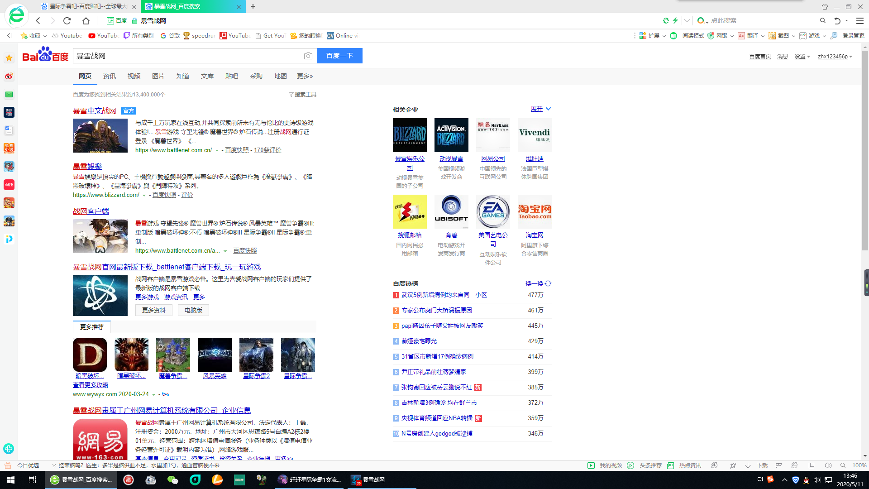Click the add sidebar app button
869x489 pixels.
click(x=9, y=449)
